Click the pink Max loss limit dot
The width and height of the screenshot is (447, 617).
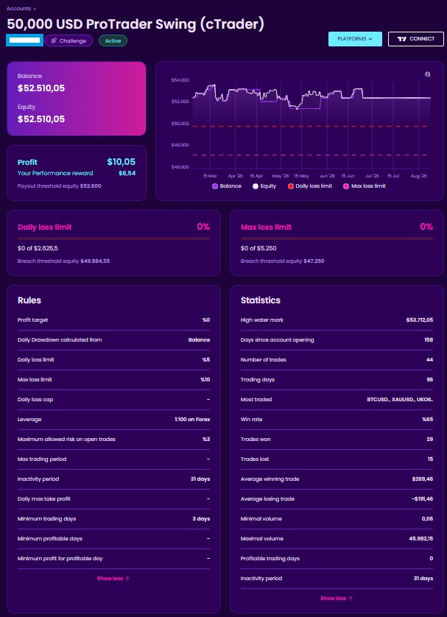[346, 186]
